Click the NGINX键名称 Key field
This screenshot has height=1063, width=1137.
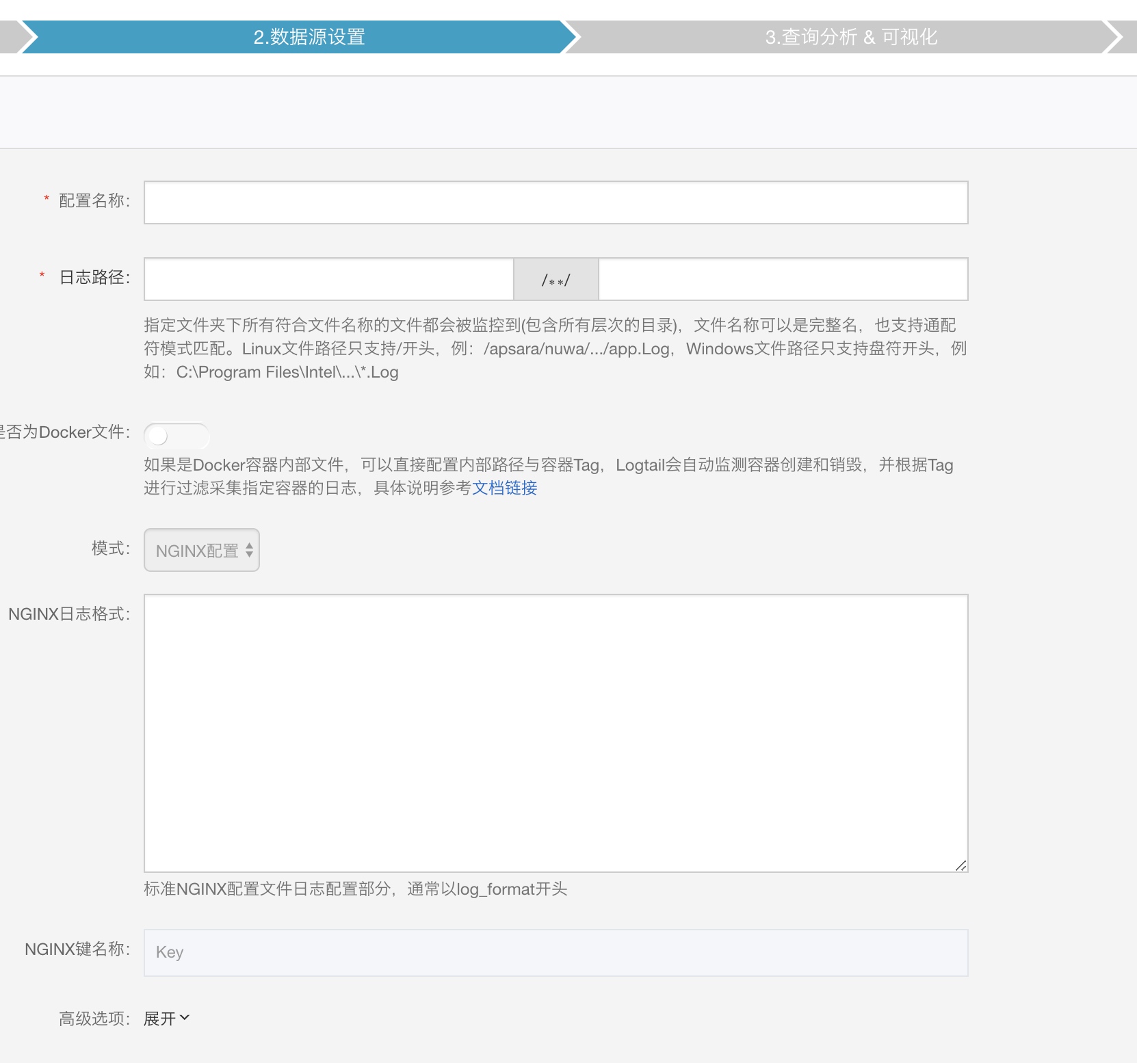click(x=556, y=952)
